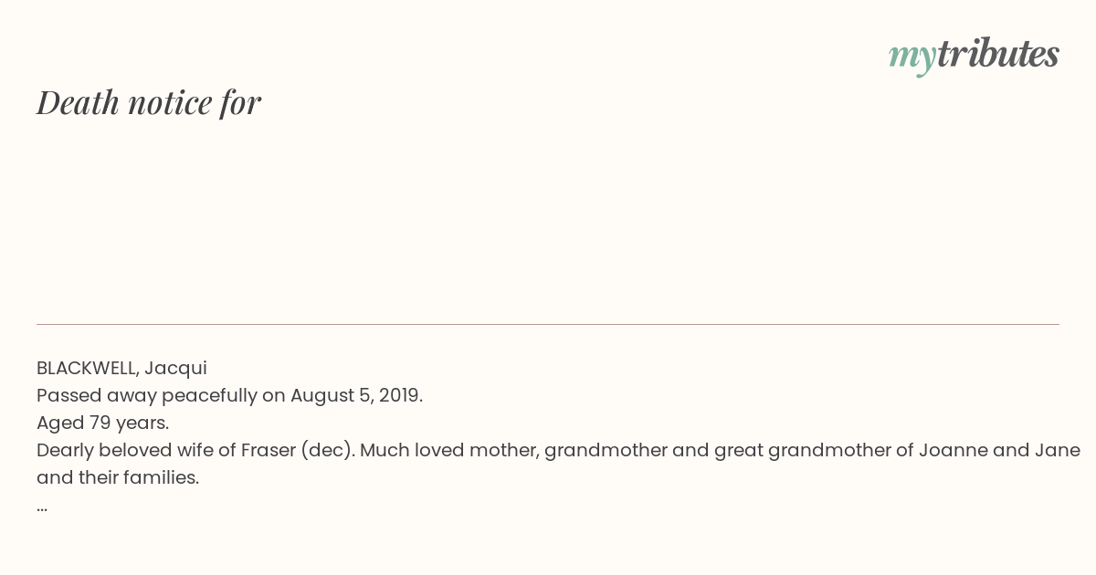
Task: Click the name "Jane" at line end
Action: pyautogui.click(x=1057, y=450)
